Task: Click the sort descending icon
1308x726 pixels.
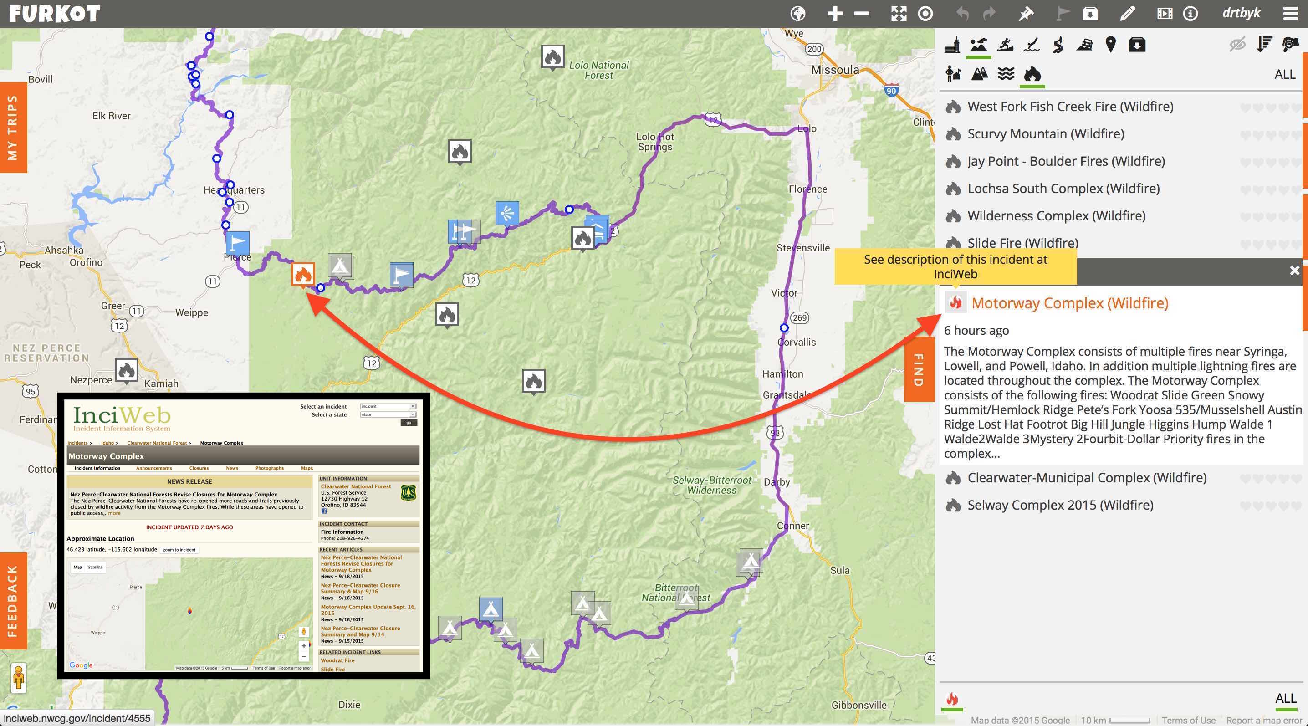Action: pos(1264,45)
